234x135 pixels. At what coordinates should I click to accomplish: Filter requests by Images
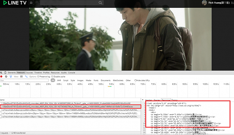click(x=80, y=80)
